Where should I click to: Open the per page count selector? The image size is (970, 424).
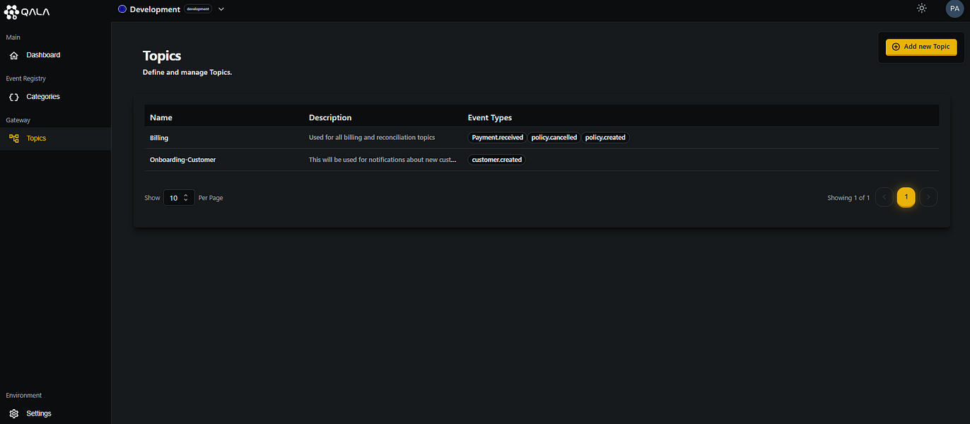(x=179, y=198)
